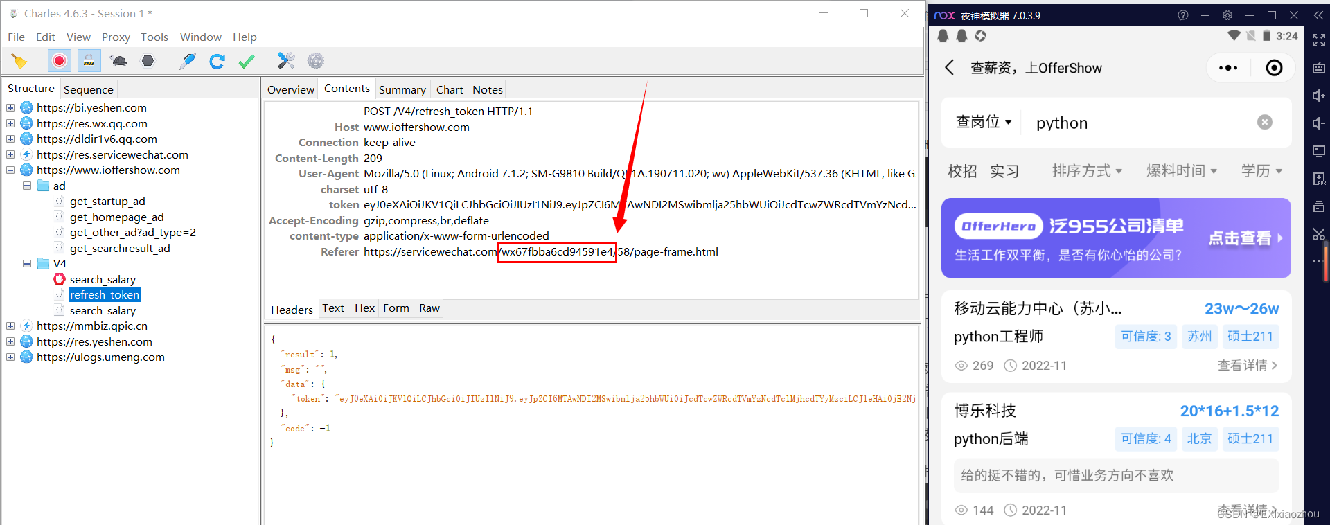The width and height of the screenshot is (1330, 525).
Task: Switch to the Notes tab
Action: 488,89
